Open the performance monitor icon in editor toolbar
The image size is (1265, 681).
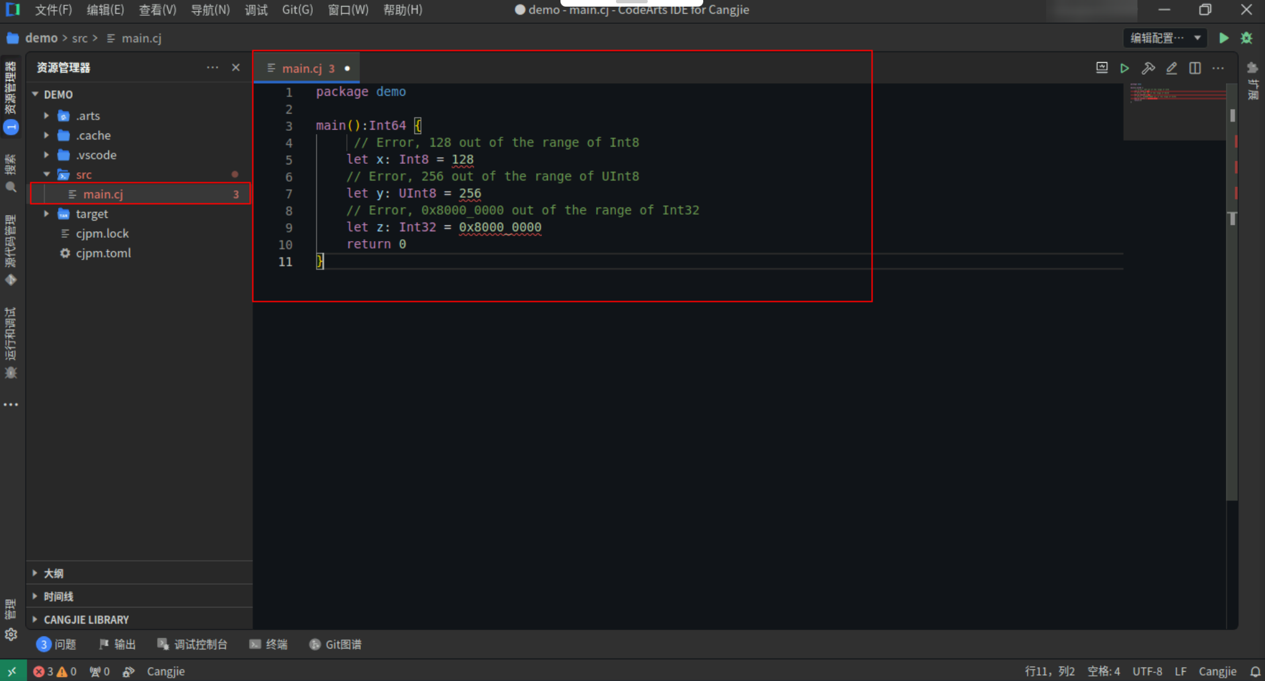click(1102, 68)
